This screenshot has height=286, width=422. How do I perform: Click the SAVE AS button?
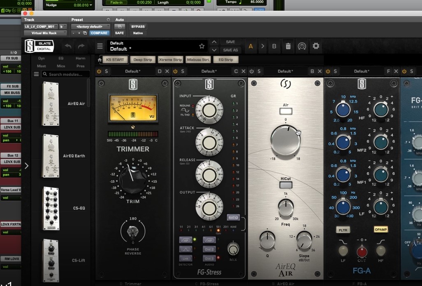coord(230,50)
